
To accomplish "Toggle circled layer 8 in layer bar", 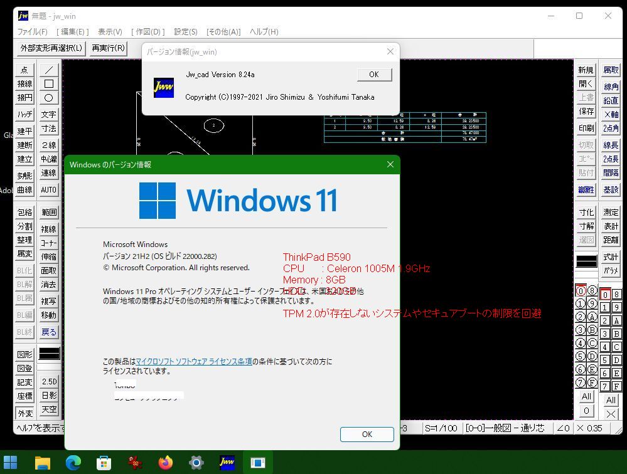I will point(592,291).
